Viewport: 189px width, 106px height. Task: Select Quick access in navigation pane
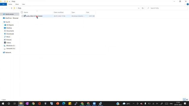point(9,14)
